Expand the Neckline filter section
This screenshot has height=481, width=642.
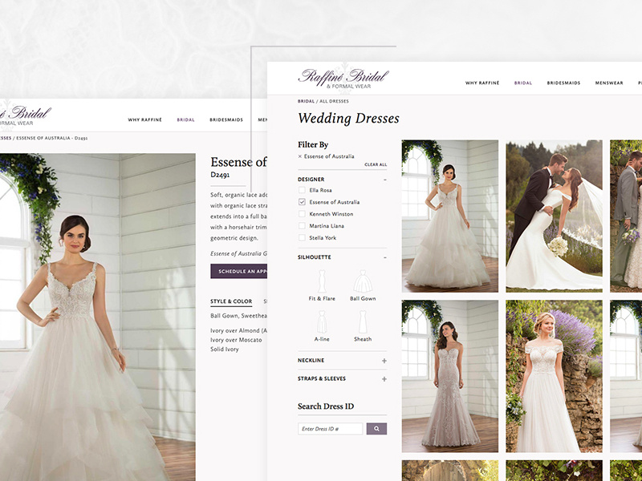[384, 361]
